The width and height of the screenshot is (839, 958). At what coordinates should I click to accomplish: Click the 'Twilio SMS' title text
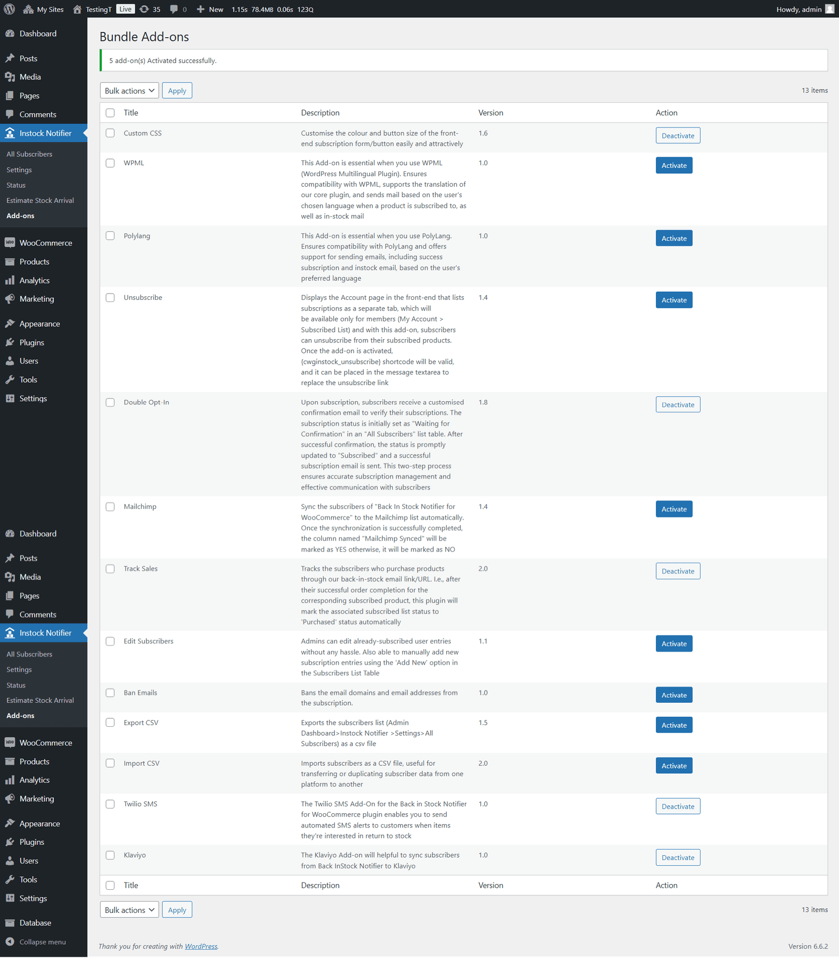pos(141,804)
